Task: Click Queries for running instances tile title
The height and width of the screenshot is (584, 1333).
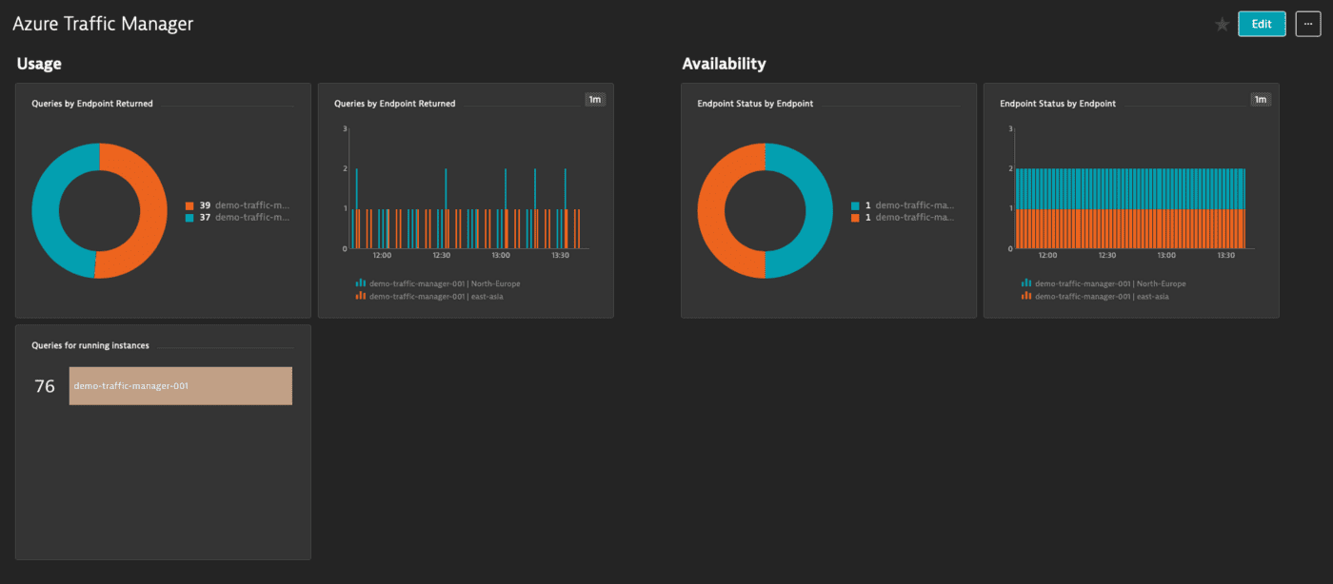Action: tap(90, 346)
